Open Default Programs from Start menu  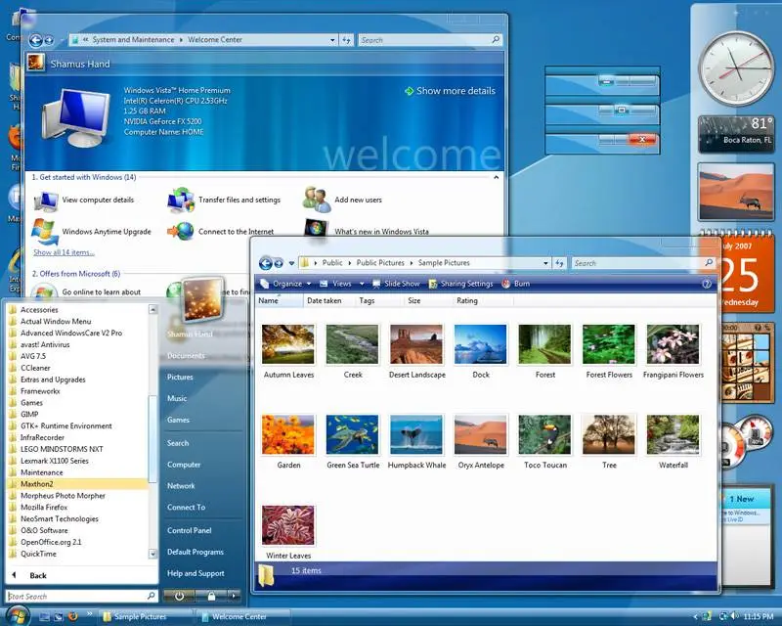195,552
